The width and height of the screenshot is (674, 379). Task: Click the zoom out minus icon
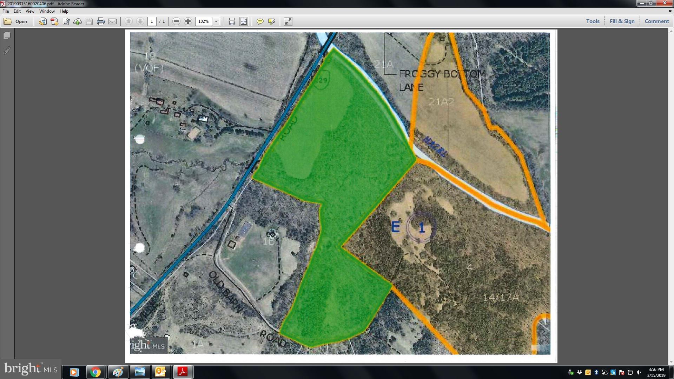(177, 21)
